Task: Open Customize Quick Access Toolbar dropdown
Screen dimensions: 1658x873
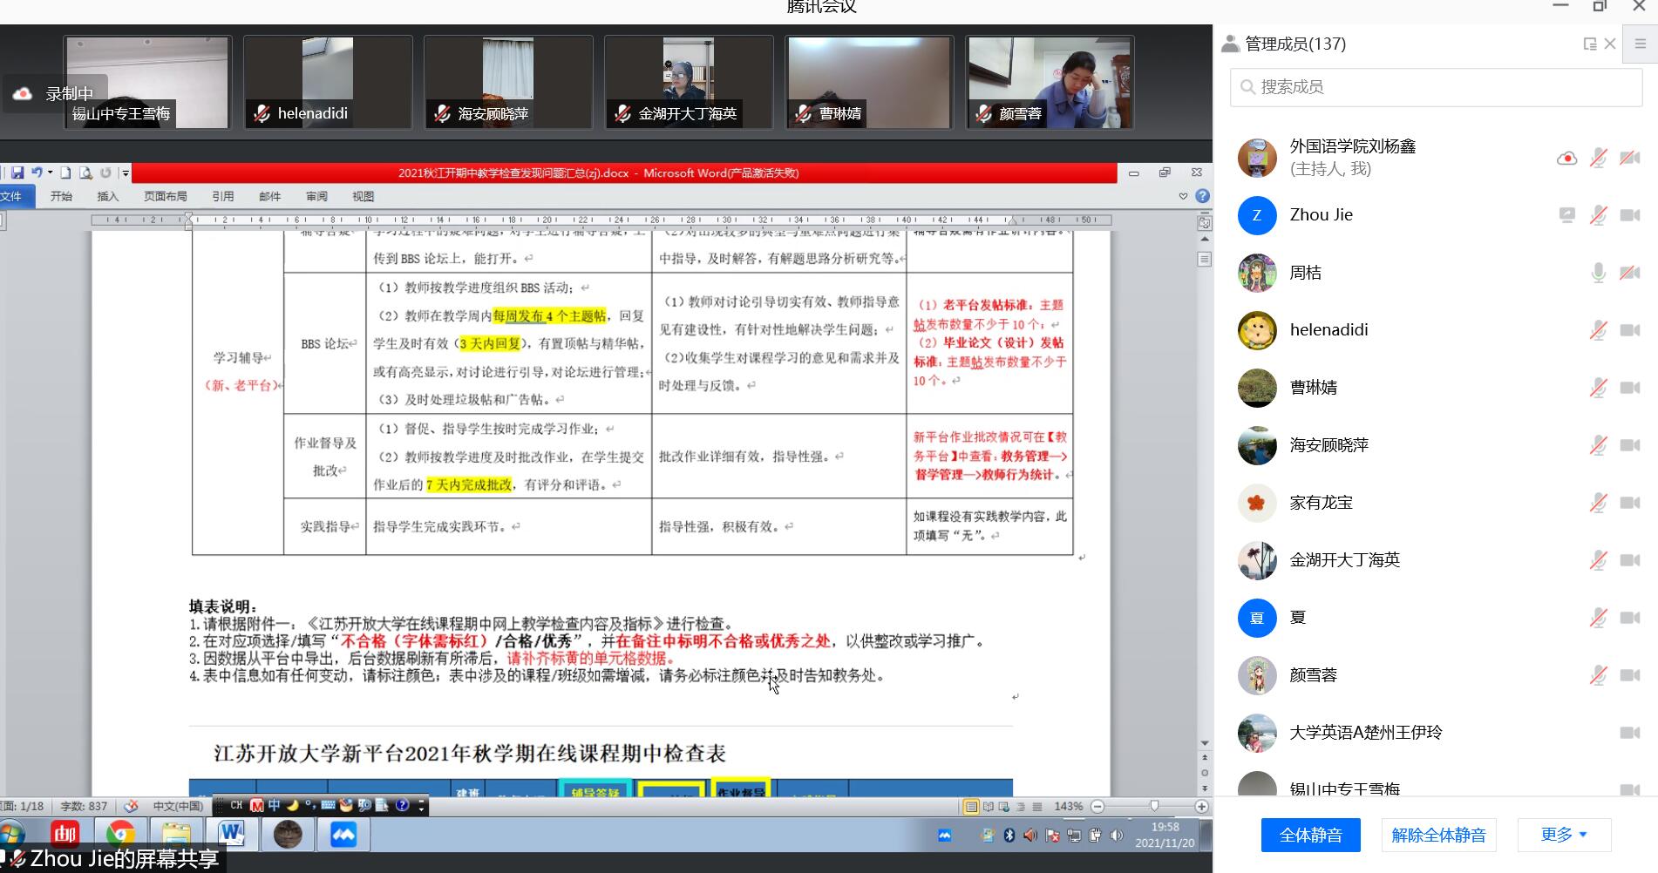Action: point(125,173)
